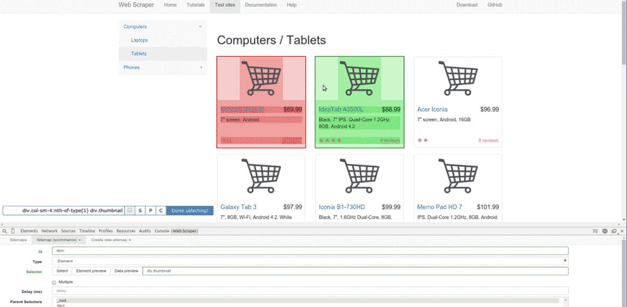Click the IdeaTab A3500L star rating
The width and height of the screenshot is (627, 307).
pos(330,141)
